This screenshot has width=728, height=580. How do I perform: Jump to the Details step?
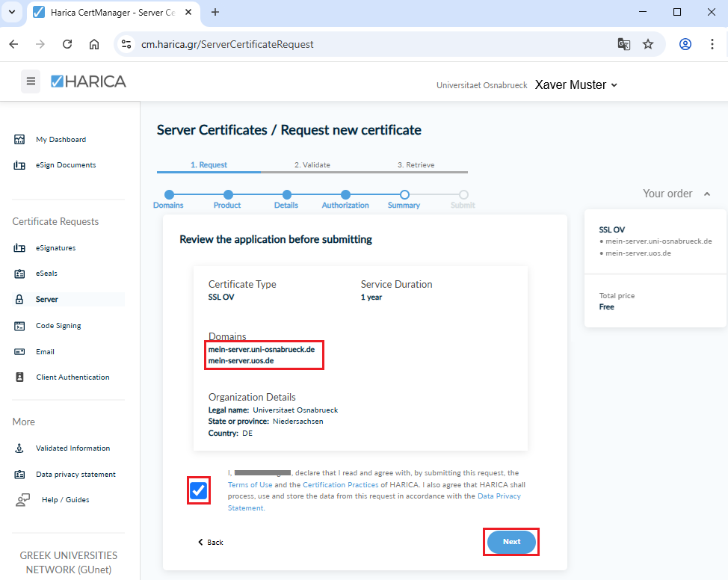[287, 194]
